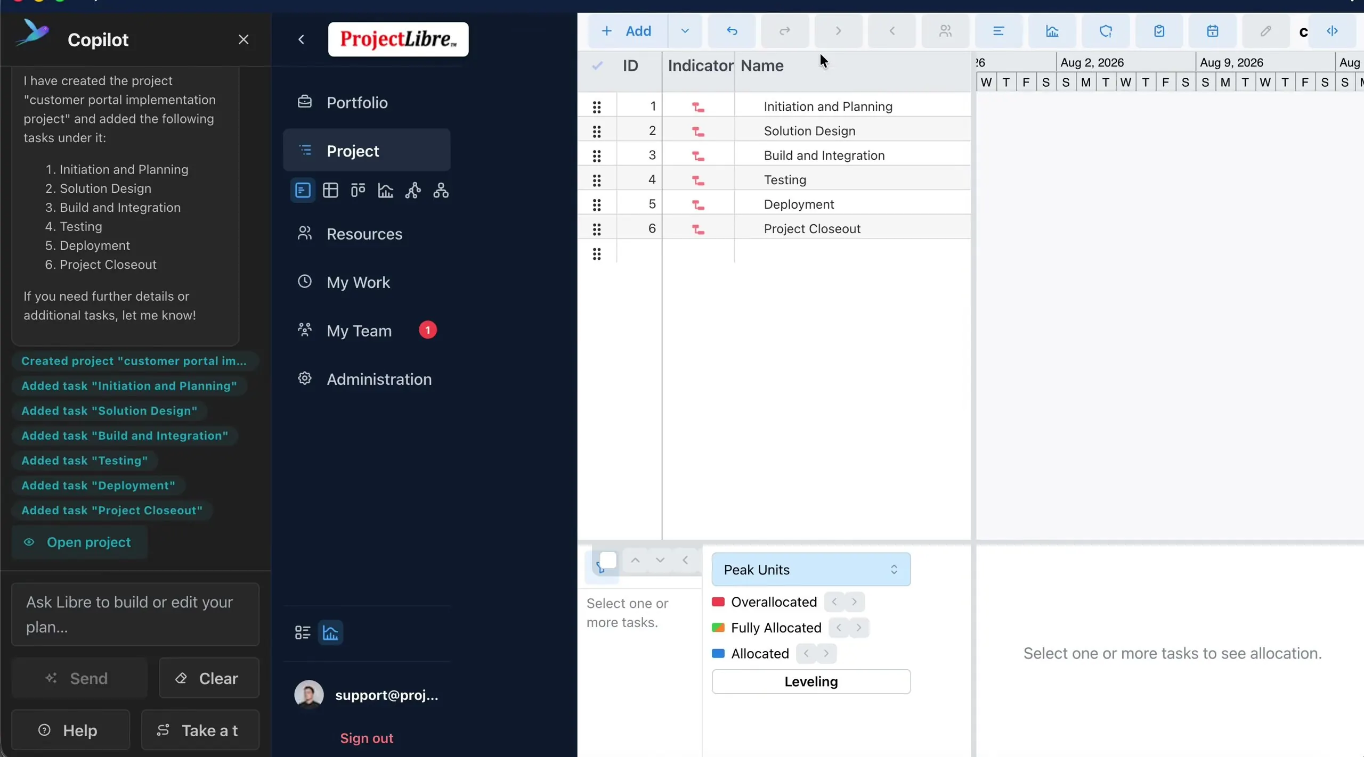Go to My Work section
This screenshot has height=757, width=1364.
[x=367, y=282]
